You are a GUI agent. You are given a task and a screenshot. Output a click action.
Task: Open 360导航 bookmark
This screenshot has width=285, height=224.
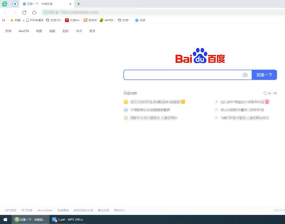[x=107, y=20]
